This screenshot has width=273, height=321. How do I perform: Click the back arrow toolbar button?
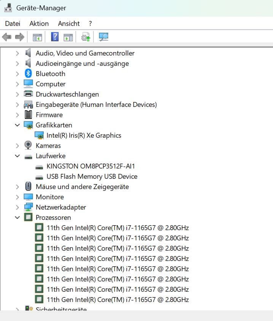[x=7, y=37]
